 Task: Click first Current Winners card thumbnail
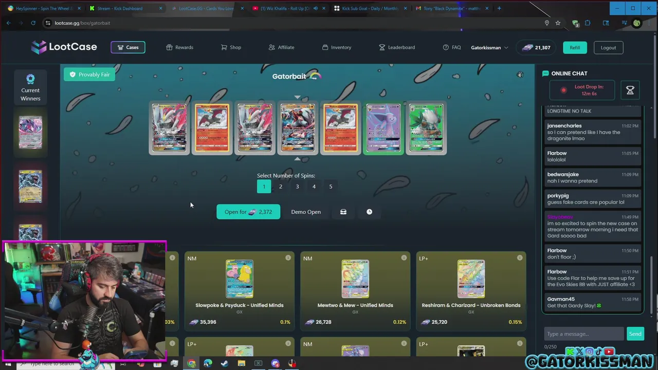click(x=30, y=132)
